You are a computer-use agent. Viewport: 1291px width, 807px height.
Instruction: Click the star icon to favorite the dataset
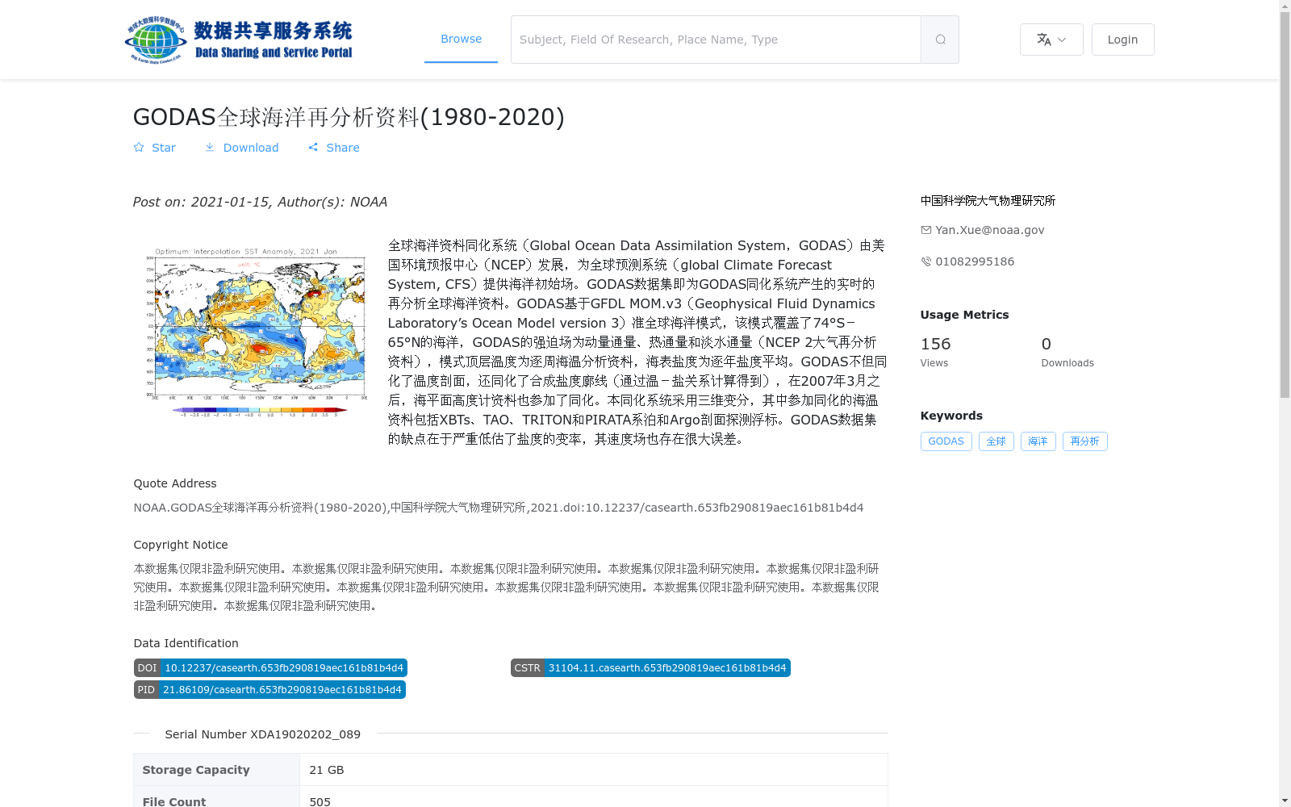tap(139, 148)
